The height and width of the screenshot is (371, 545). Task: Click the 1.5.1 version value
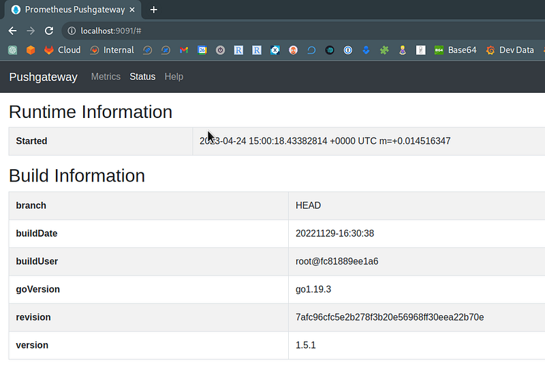click(305, 345)
